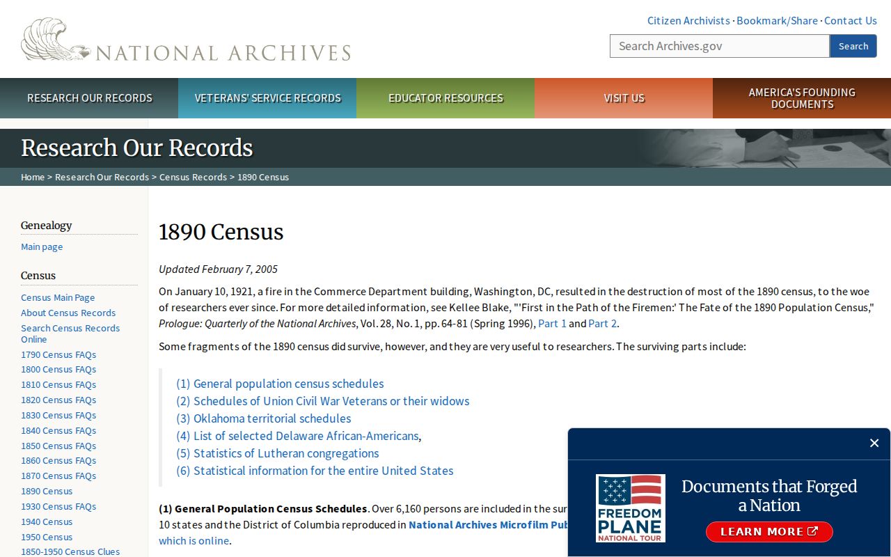The image size is (891, 557).
Task: Open the Freedom Plane National Tour image
Action: (631, 508)
